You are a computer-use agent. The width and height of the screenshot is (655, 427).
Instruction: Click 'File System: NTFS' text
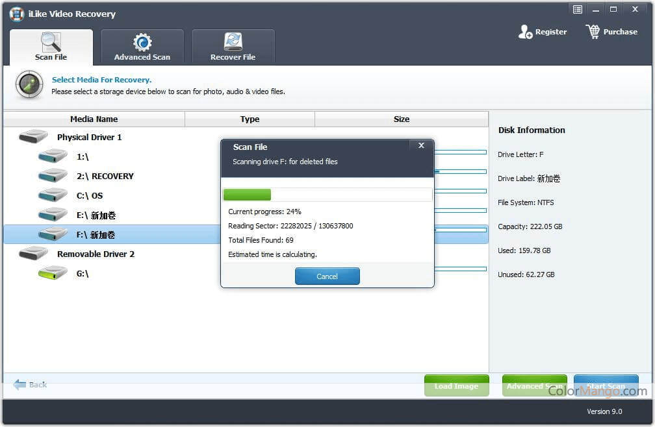click(x=526, y=202)
